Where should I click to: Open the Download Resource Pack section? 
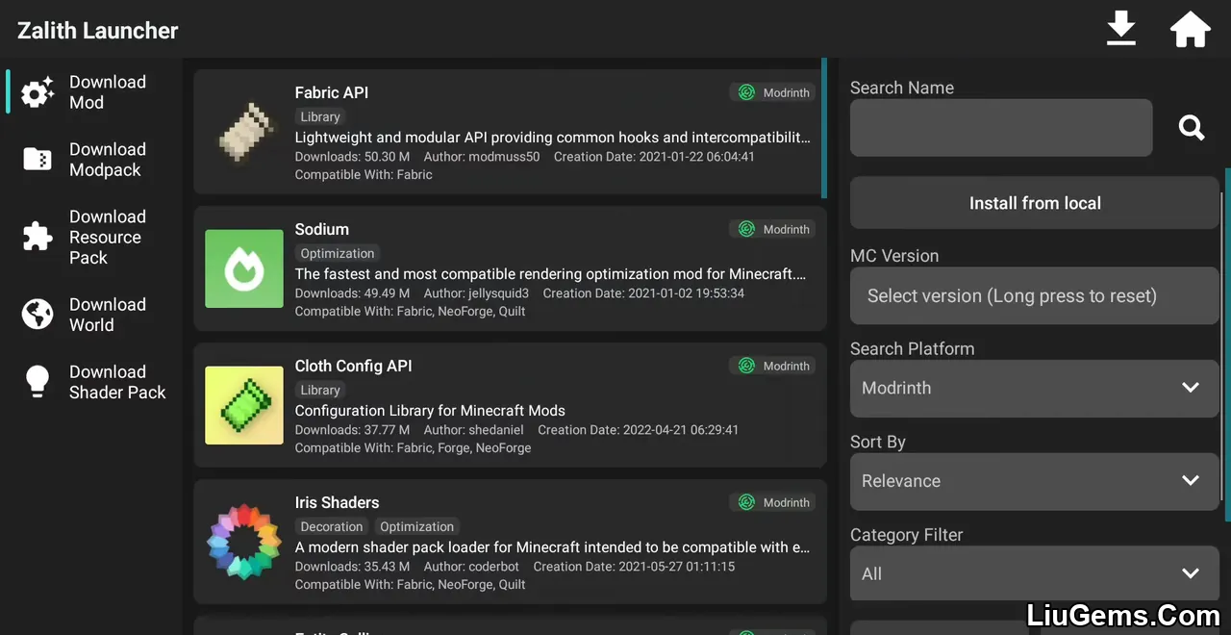pyautogui.click(x=92, y=237)
